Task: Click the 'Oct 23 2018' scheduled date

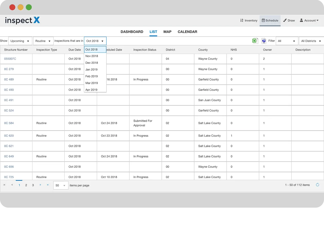Action: pyautogui.click(x=109, y=136)
